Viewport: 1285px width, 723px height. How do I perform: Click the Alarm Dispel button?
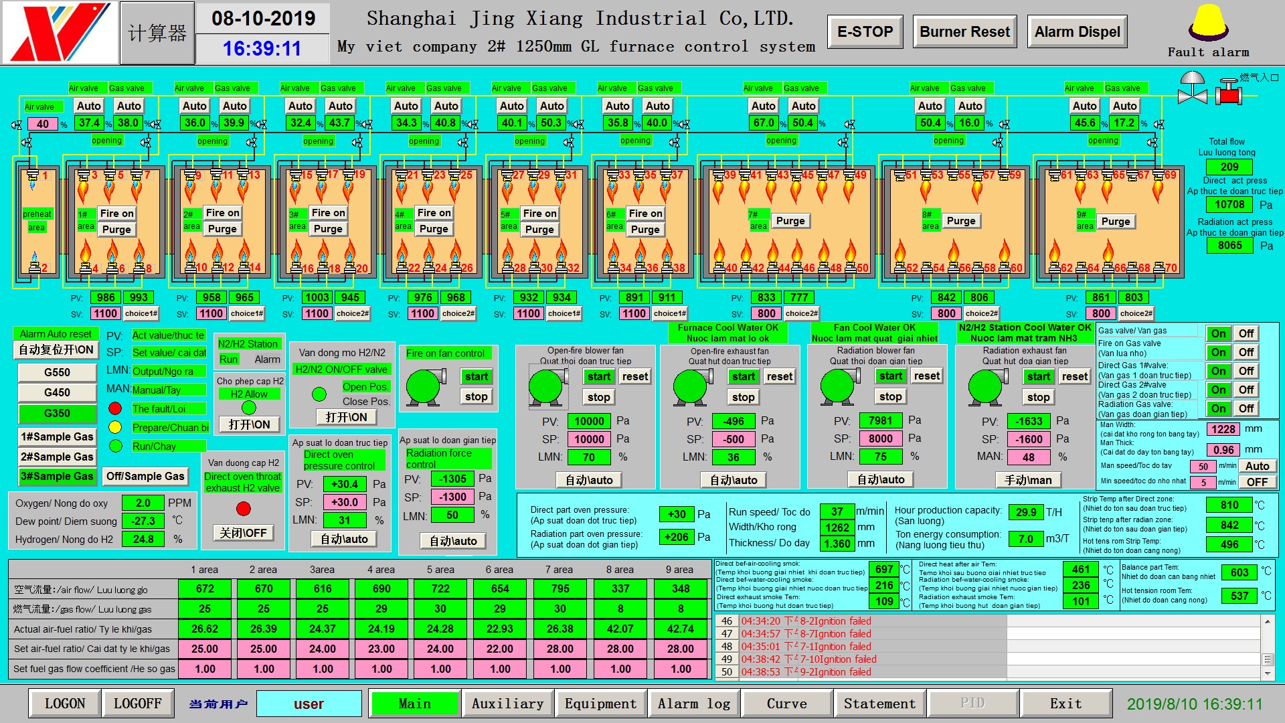(x=1077, y=31)
